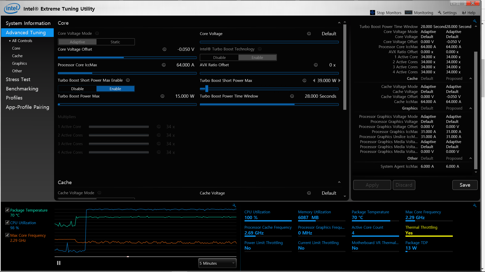This screenshot has width=485, height=272.
Task: Select Graphics under Advanced Tuning
Action: [19, 63]
